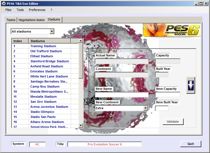Viewport: 210px width, 153px height.
Task: Click the blue down arrow button
Action: pyautogui.click(x=191, y=85)
